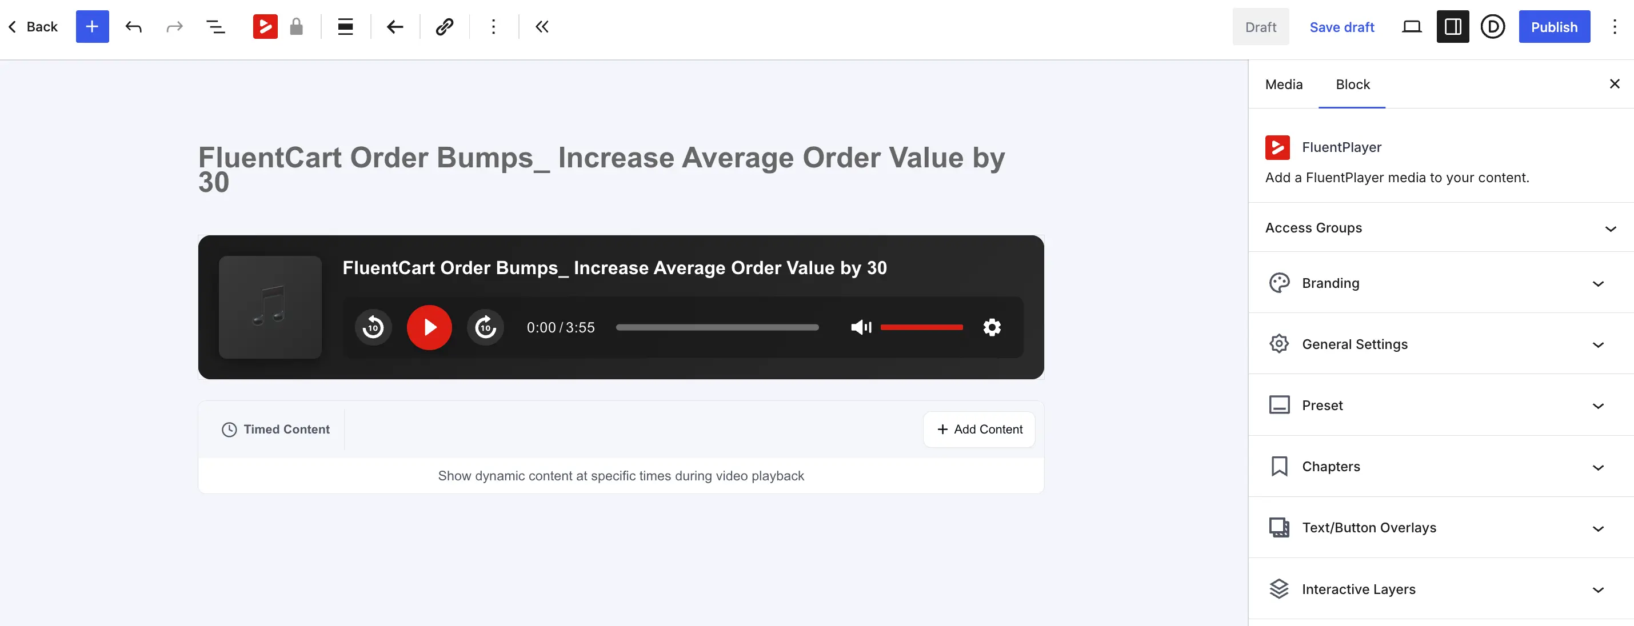Click the Chapters bookmark icon
Screen dimensions: 1634x626
1279,466
